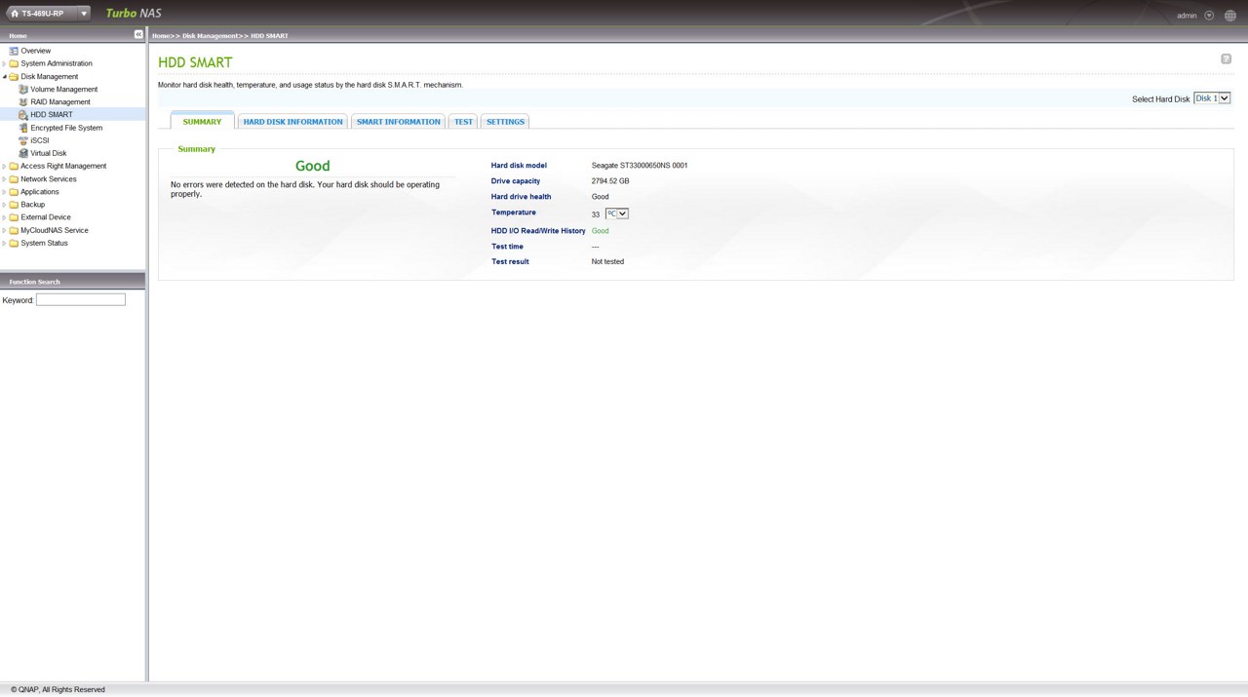Select the External Device tree label

point(46,217)
